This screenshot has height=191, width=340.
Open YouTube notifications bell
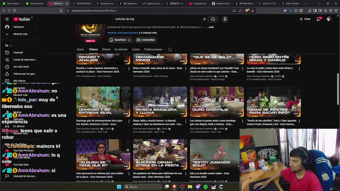(318, 19)
